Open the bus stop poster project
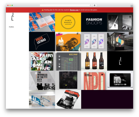Image resolution: width=139 pixels, height=117 pixels. 120,41
